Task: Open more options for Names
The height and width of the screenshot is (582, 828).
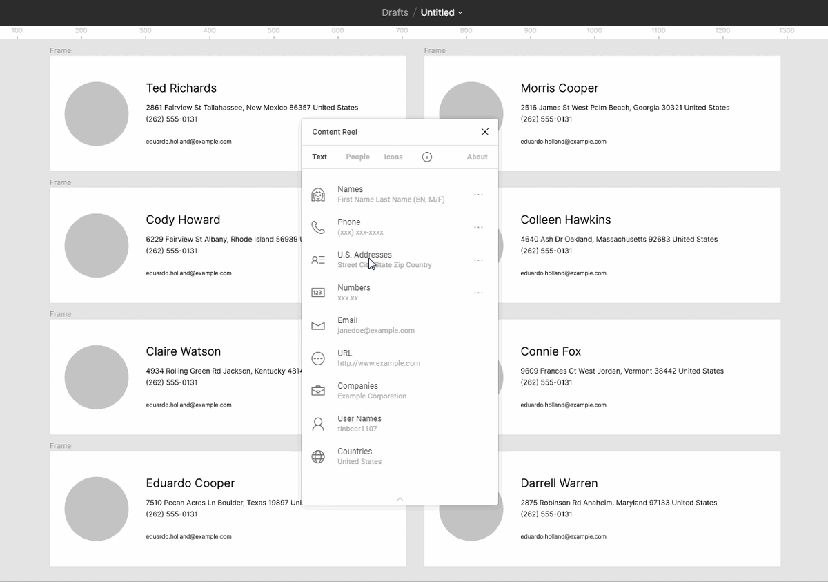Action: tap(478, 195)
